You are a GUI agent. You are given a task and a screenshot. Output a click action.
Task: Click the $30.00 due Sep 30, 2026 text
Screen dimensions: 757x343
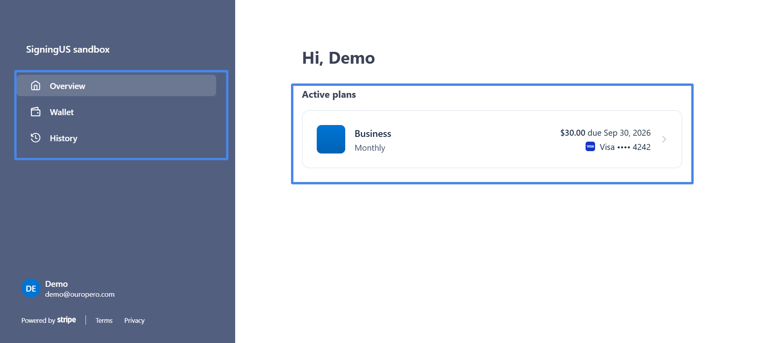(605, 133)
